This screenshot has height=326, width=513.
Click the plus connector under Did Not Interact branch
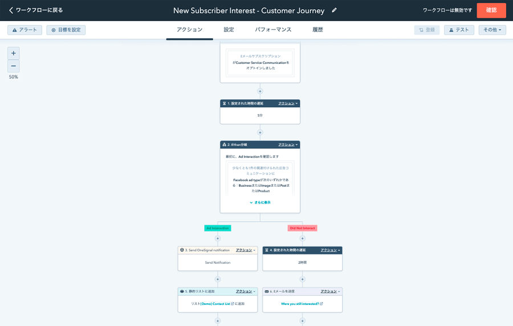click(302, 238)
